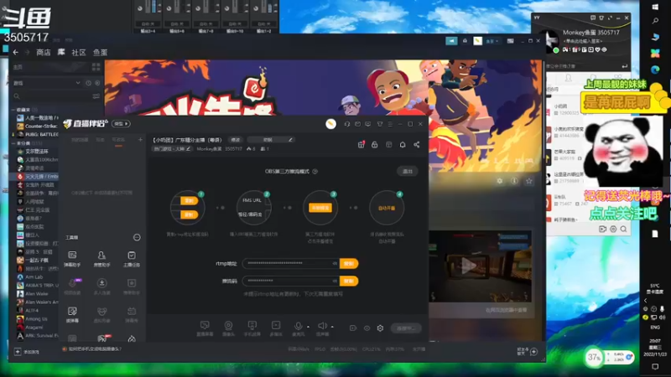Show hidden system tray icons
Viewport: 671px width, 377px height.
(646, 301)
